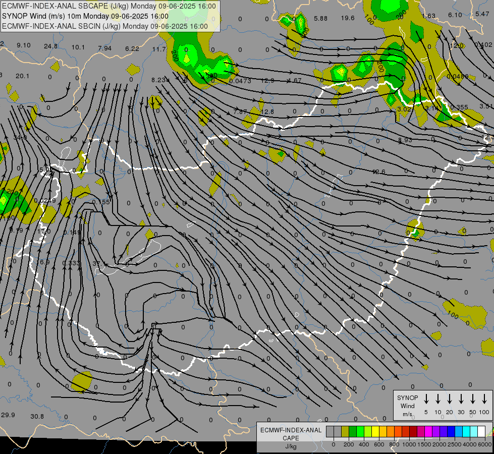Click the 29.9 value on the map
The width and height of the screenshot is (494, 454).
pyautogui.click(x=8, y=415)
